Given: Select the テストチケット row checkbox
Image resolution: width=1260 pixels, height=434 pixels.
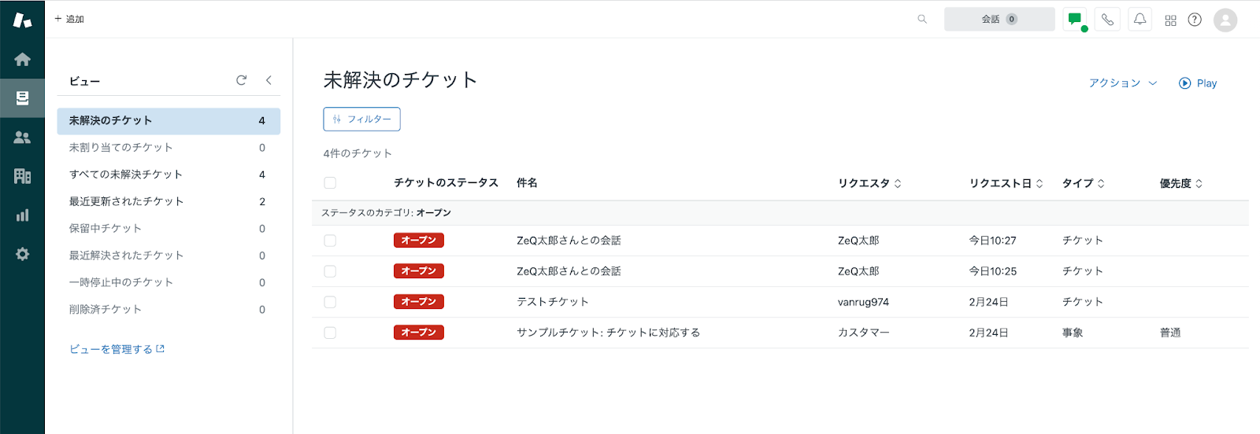Looking at the screenshot, I should coord(330,302).
